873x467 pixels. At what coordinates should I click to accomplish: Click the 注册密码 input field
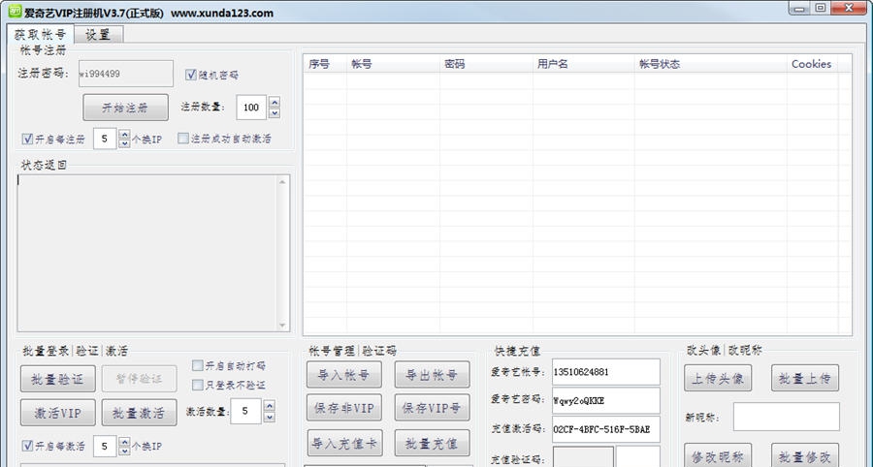[x=126, y=74]
